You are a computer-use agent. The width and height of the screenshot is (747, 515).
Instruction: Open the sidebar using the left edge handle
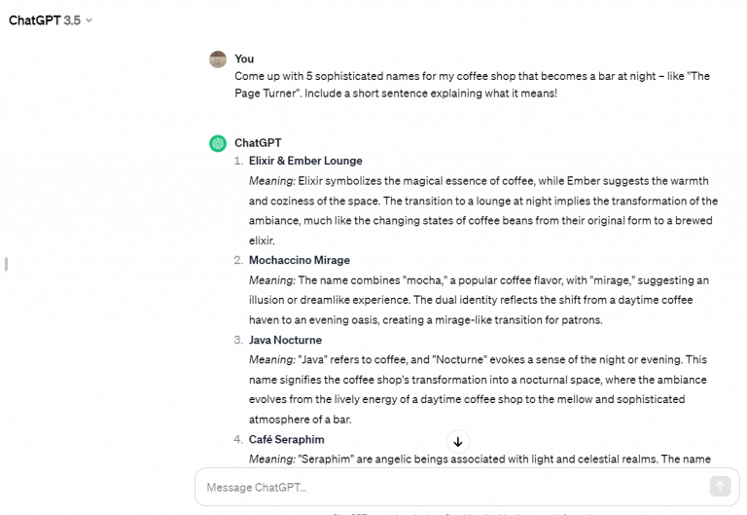(x=6, y=264)
